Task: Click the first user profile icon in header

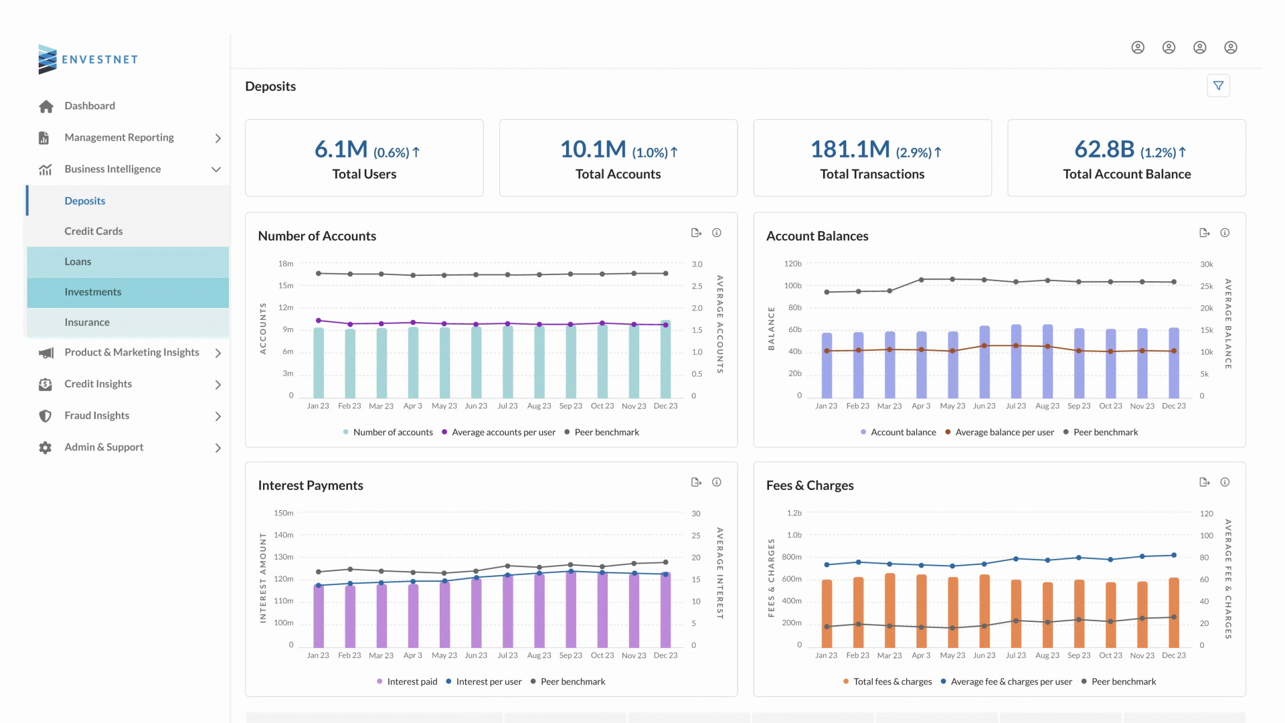Action: 1138,48
